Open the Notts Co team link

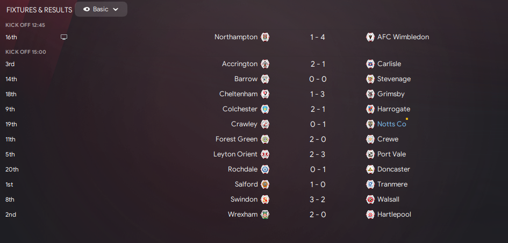click(x=392, y=124)
